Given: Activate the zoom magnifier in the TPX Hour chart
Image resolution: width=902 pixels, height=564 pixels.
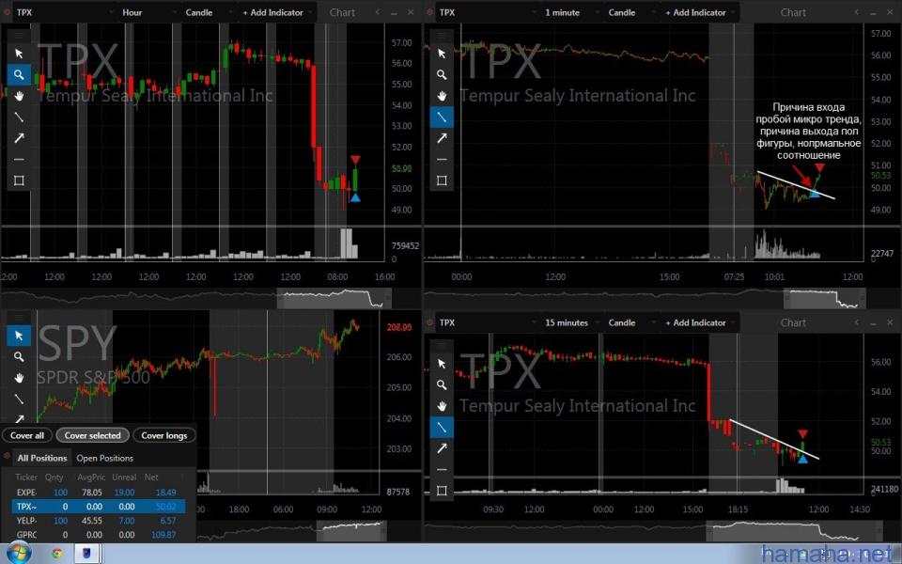Looking at the screenshot, I should tap(19, 75).
